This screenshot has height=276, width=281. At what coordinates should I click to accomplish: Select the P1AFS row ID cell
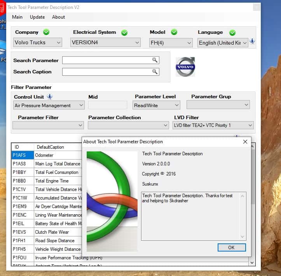click(23, 155)
